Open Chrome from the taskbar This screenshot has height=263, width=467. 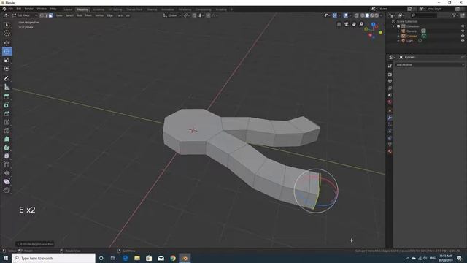click(173, 258)
